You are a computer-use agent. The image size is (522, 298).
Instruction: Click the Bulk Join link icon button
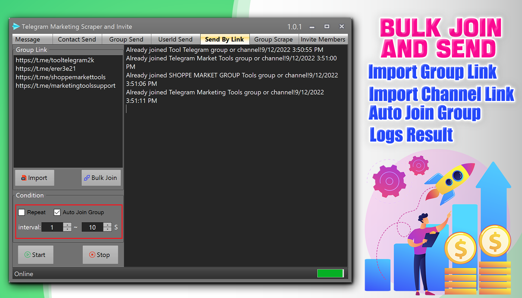click(101, 178)
